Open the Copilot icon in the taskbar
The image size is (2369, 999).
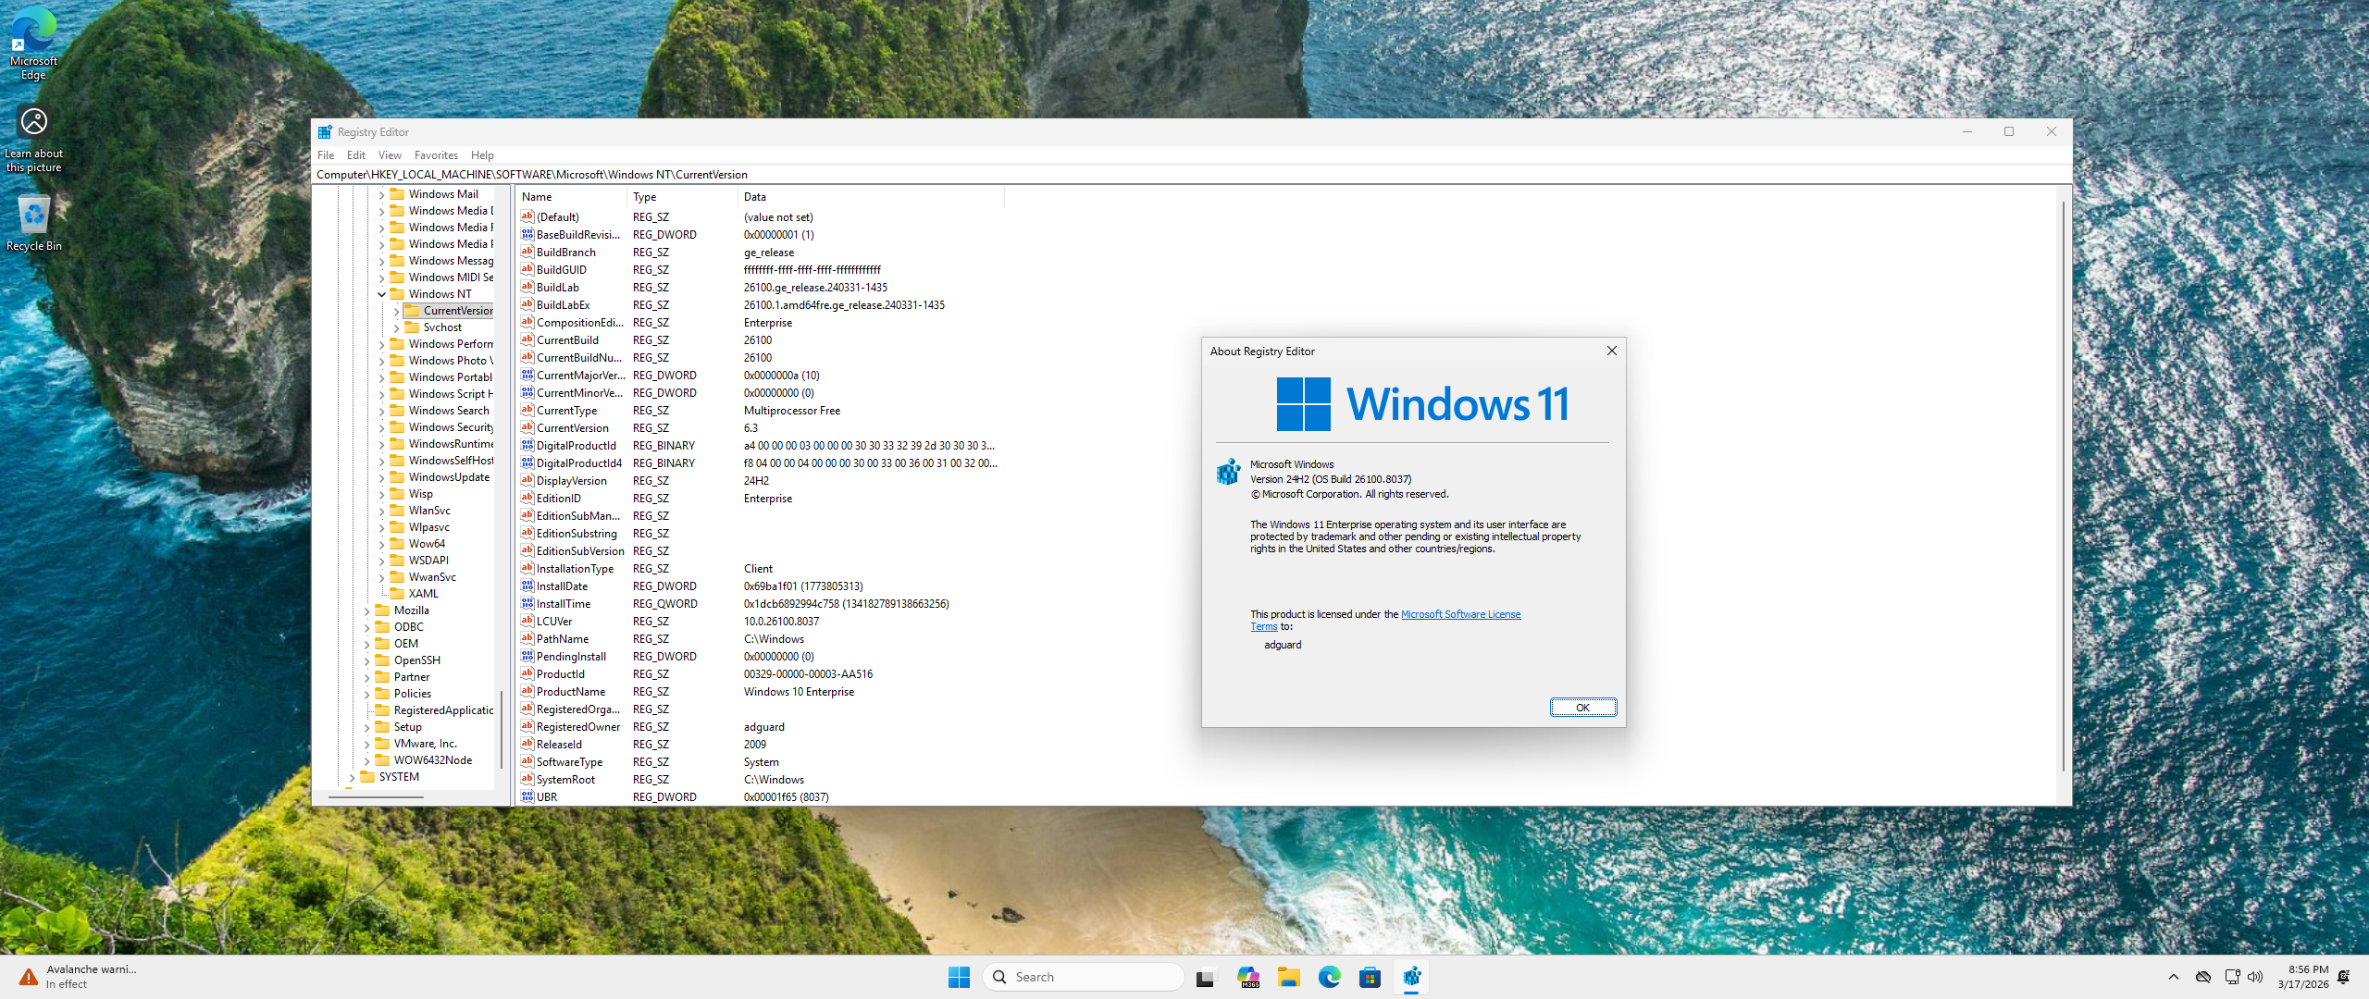(1247, 977)
